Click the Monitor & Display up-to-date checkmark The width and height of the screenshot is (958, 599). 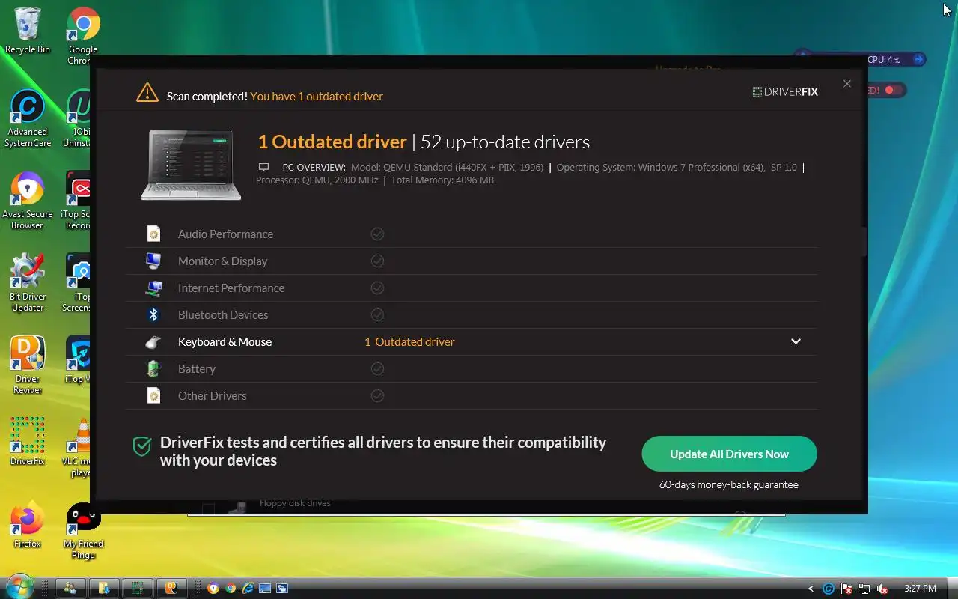pos(377,261)
